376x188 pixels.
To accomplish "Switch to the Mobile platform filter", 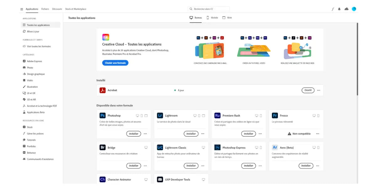I will click(x=212, y=18).
